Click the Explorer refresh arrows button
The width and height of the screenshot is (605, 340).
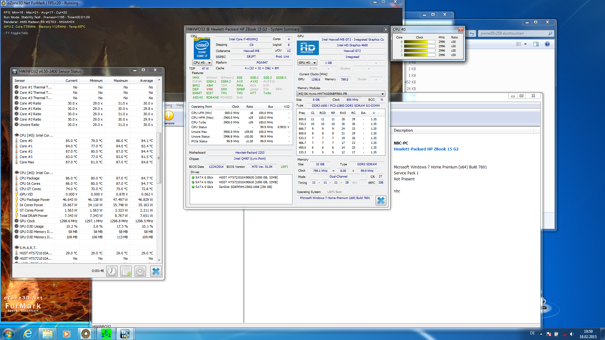click(472, 33)
